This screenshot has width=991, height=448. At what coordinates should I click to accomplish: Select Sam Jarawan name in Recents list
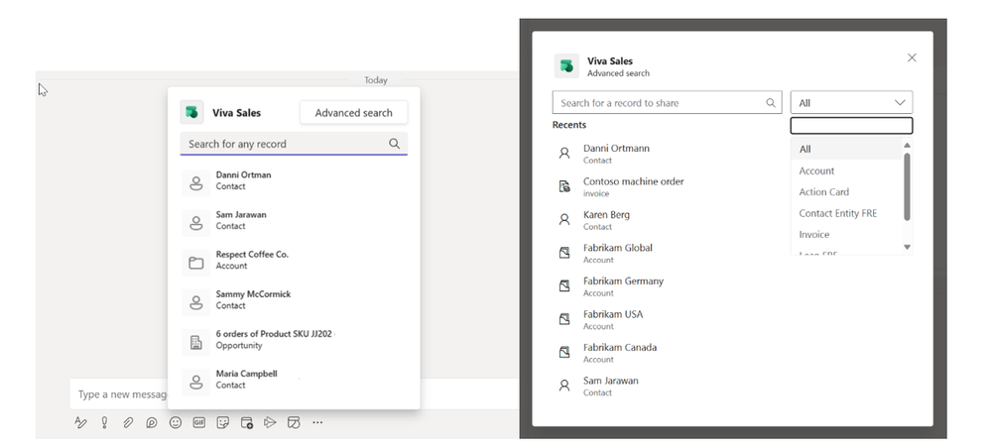[610, 381]
